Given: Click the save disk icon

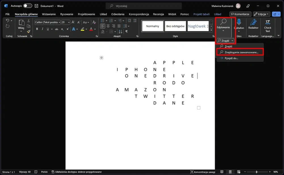Looking at the screenshot, I should pos(36,6).
